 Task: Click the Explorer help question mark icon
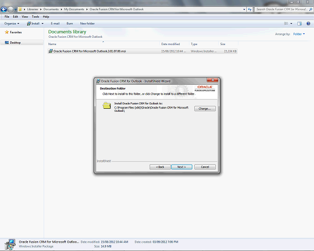click(309, 24)
